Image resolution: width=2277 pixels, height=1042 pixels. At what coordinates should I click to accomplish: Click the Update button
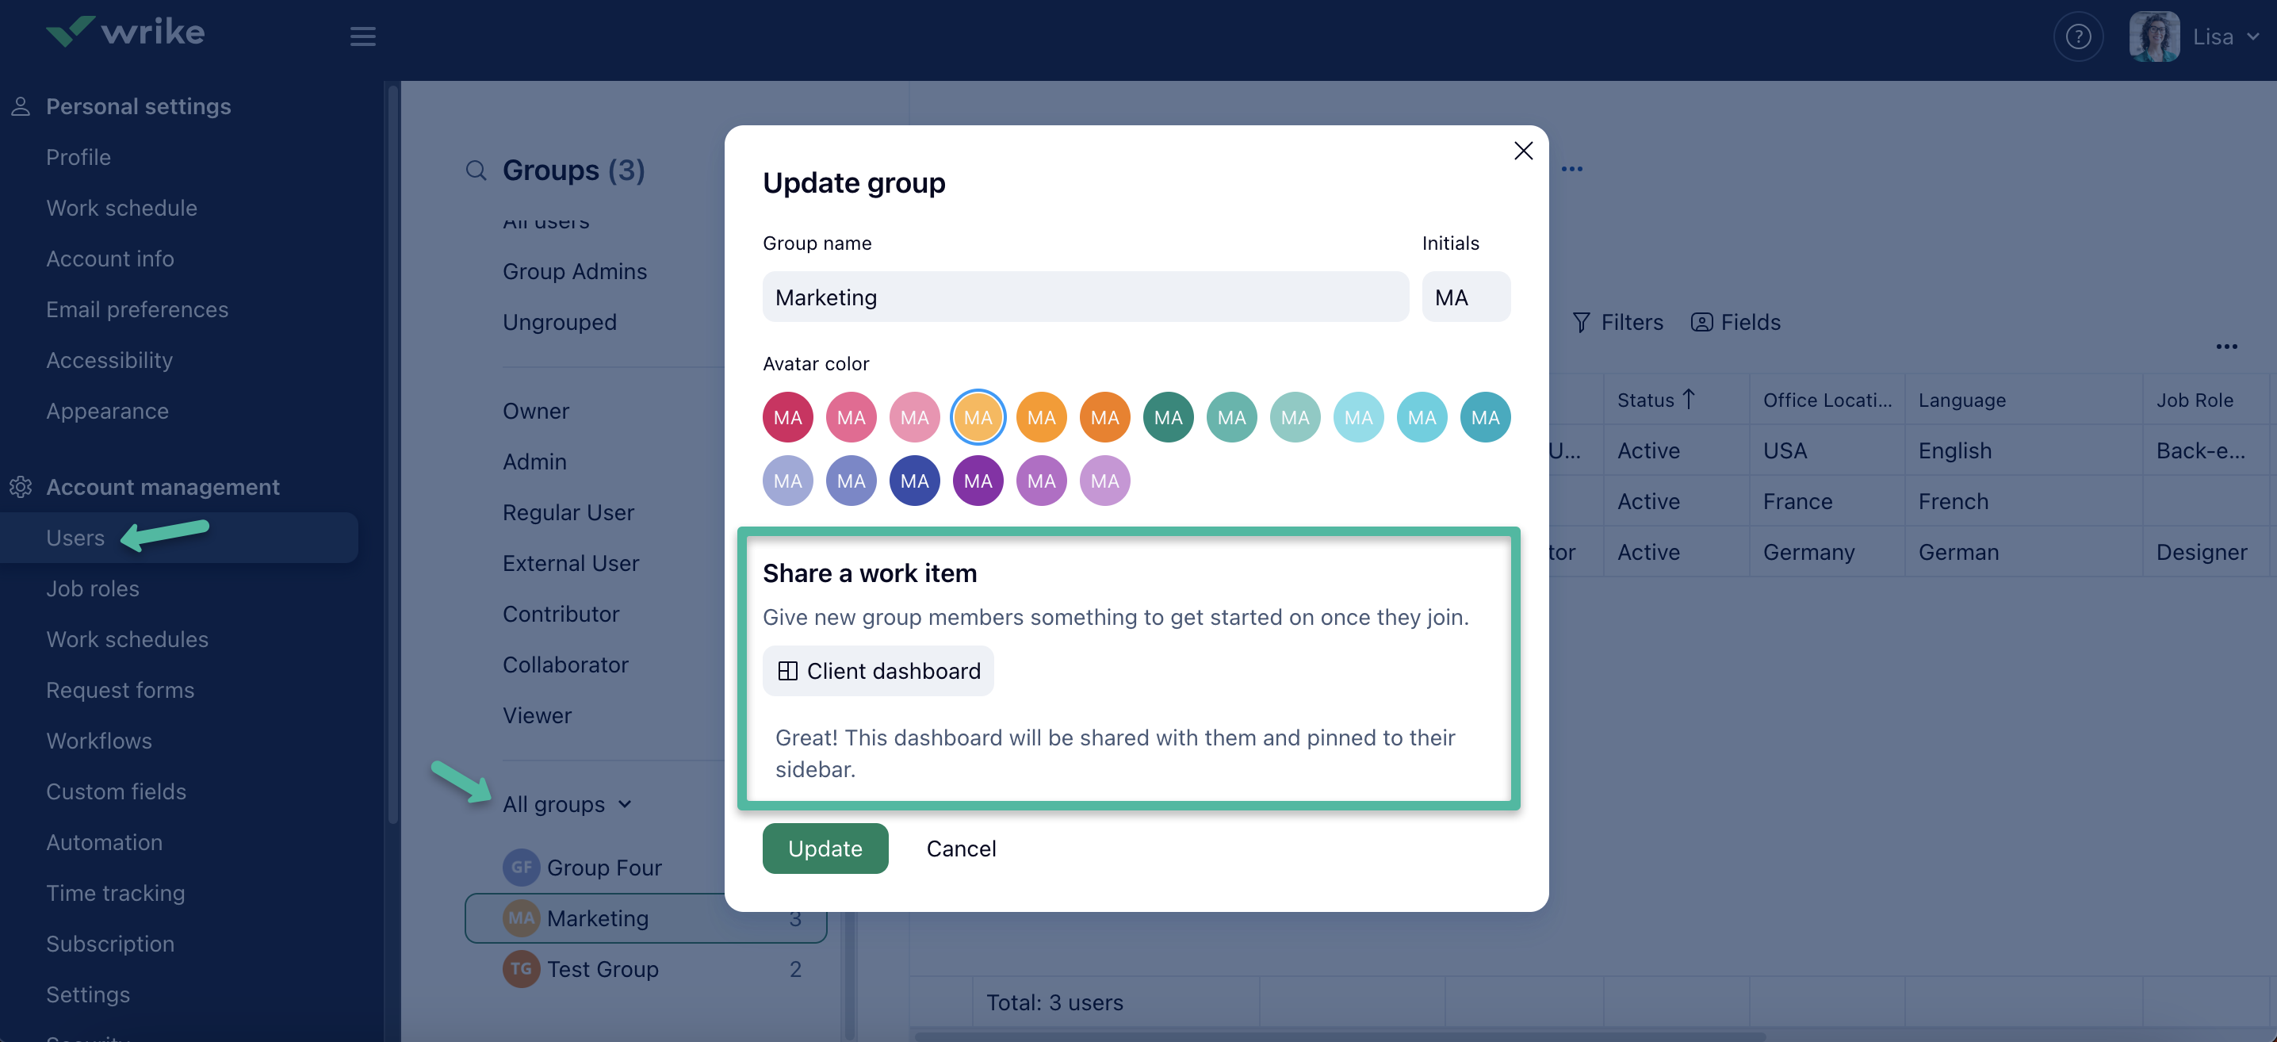824,849
